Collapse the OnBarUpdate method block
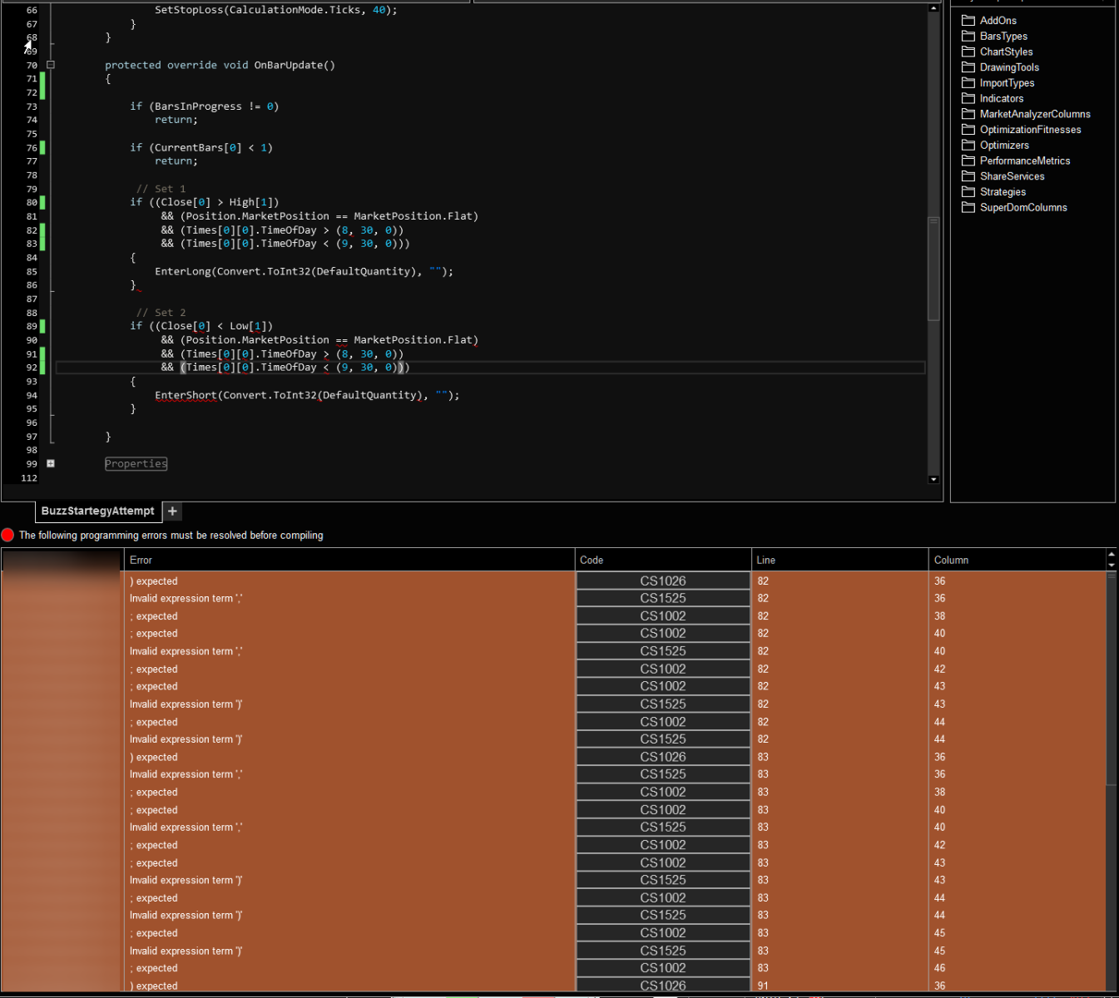 tap(51, 65)
